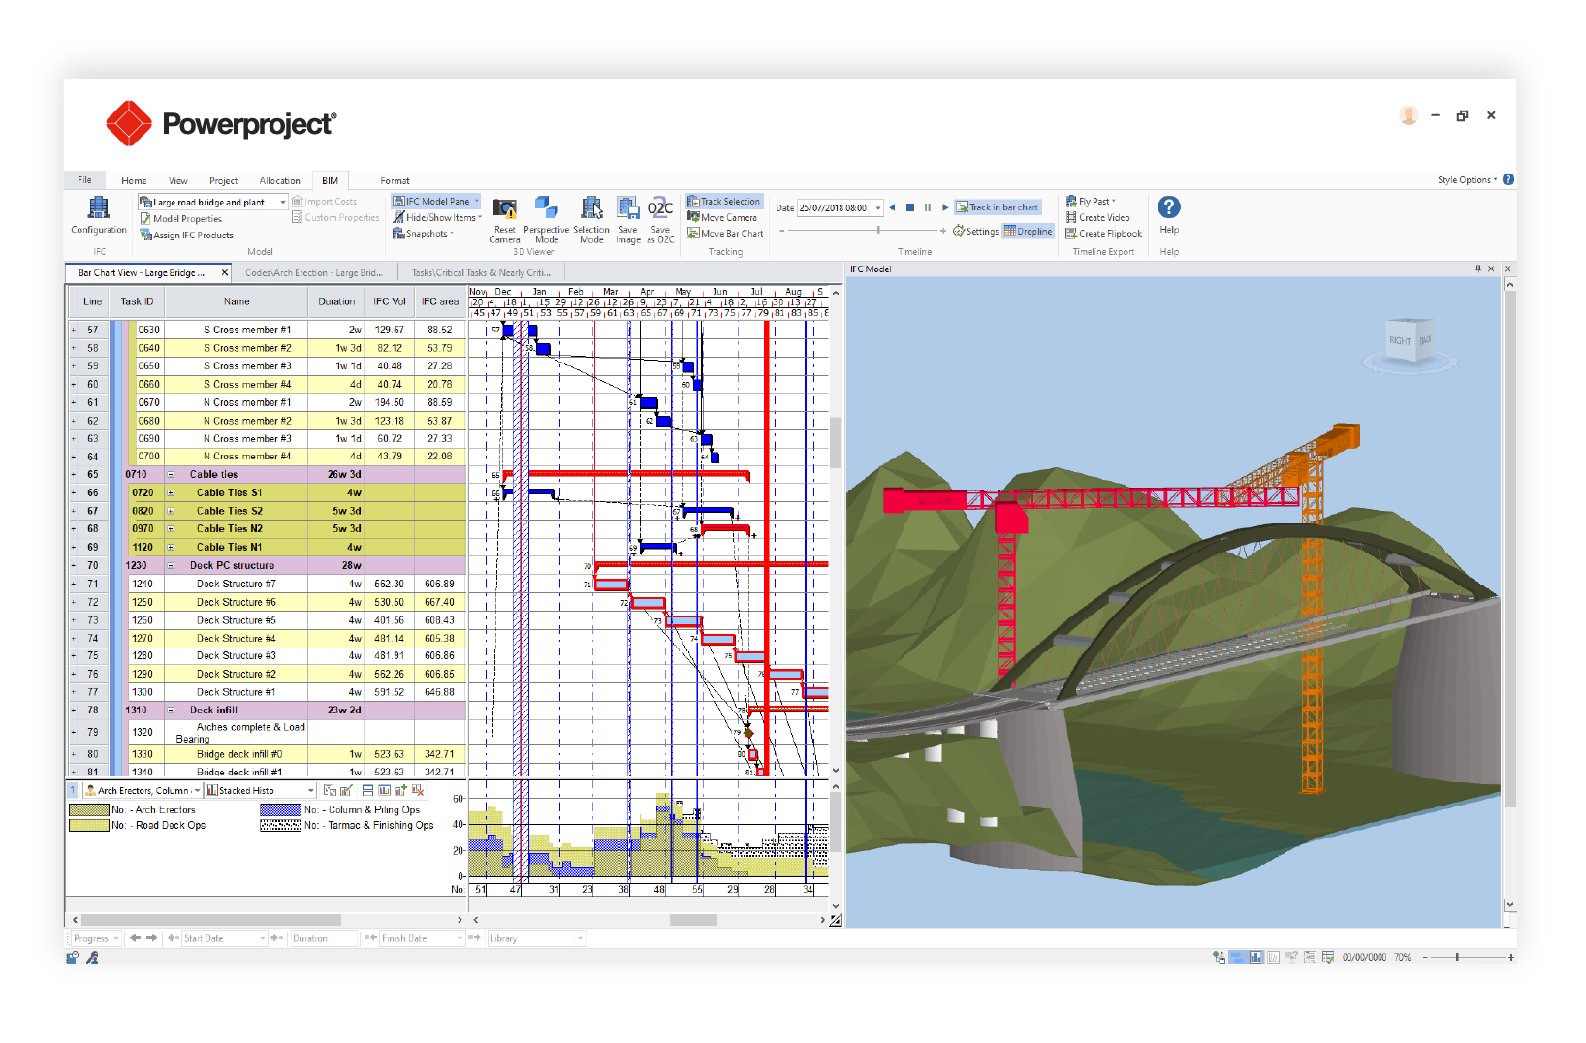Toggle Track in bar chart
The height and width of the screenshot is (1043, 1586).
(998, 207)
